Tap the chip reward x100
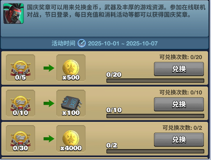The width and height of the screenshot is (211, 160). 71,103
